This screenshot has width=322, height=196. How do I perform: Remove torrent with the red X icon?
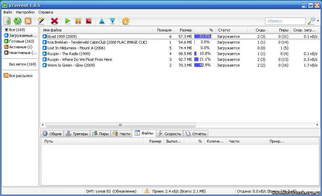[55, 21]
